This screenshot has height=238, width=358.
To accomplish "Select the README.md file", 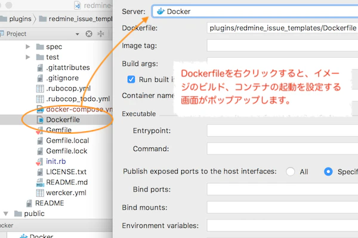I will [67, 183].
